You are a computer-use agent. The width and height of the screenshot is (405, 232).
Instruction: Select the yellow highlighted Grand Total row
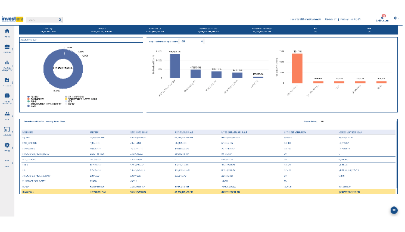click(208, 192)
